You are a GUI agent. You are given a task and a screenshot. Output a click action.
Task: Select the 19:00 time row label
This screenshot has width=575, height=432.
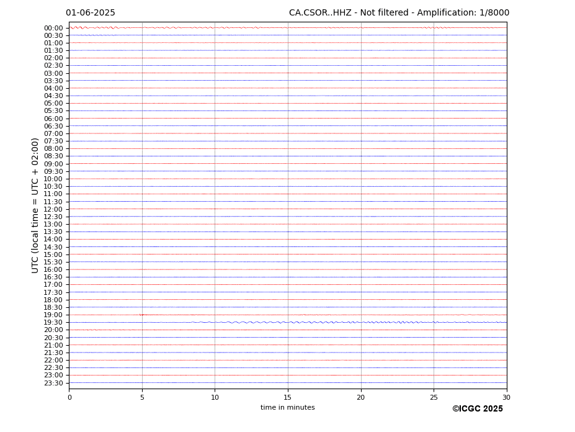53,315
